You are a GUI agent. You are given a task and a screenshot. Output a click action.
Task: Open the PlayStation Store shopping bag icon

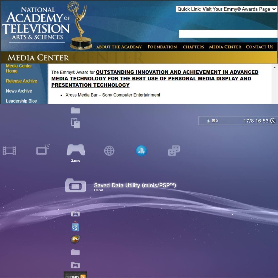tap(75, 227)
